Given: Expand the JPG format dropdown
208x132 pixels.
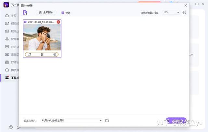Looking at the screenshot, I should [x=171, y=12].
